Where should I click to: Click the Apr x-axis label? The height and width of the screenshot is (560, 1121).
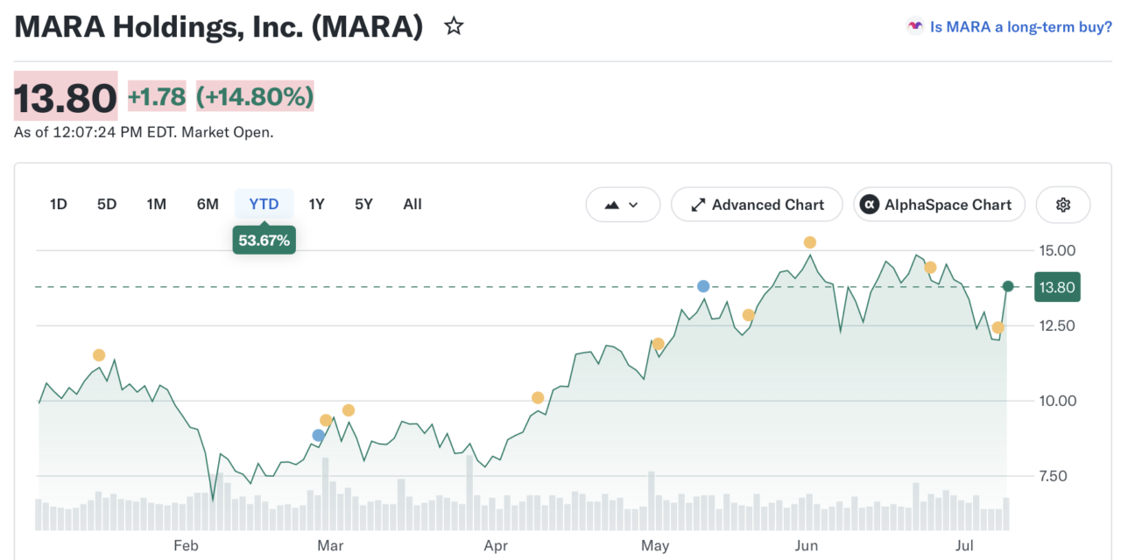click(x=496, y=545)
